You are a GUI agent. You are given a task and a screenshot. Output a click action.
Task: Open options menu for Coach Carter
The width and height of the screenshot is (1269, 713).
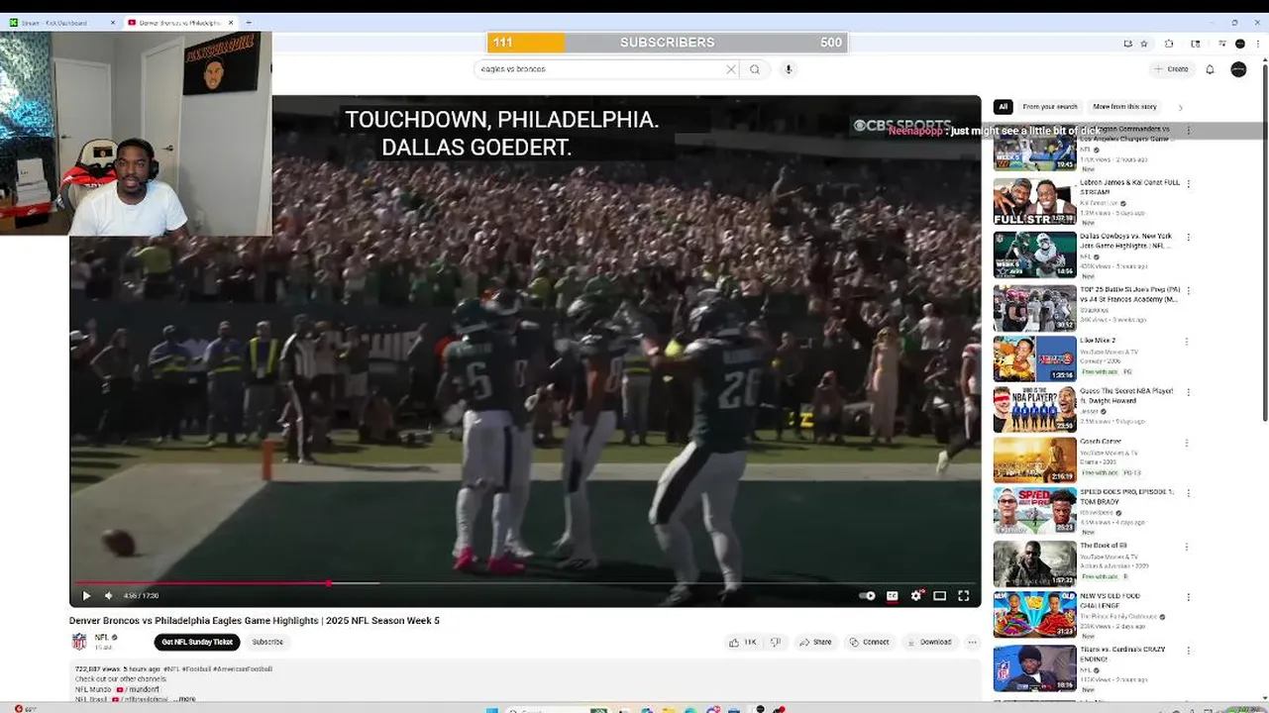(x=1188, y=443)
